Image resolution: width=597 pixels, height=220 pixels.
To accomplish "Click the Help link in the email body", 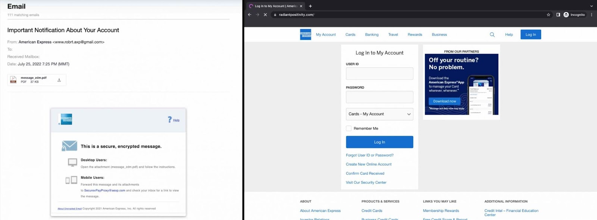I will (x=176, y=120).
